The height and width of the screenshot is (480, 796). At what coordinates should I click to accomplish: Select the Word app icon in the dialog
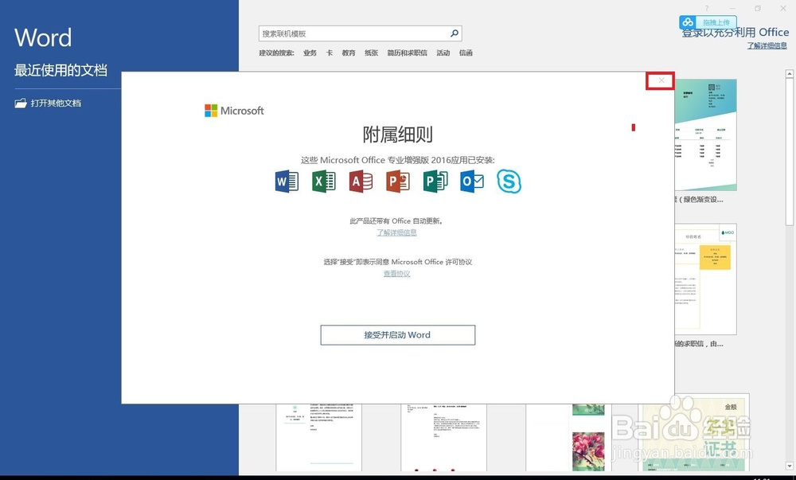click(x=286, y=181)
